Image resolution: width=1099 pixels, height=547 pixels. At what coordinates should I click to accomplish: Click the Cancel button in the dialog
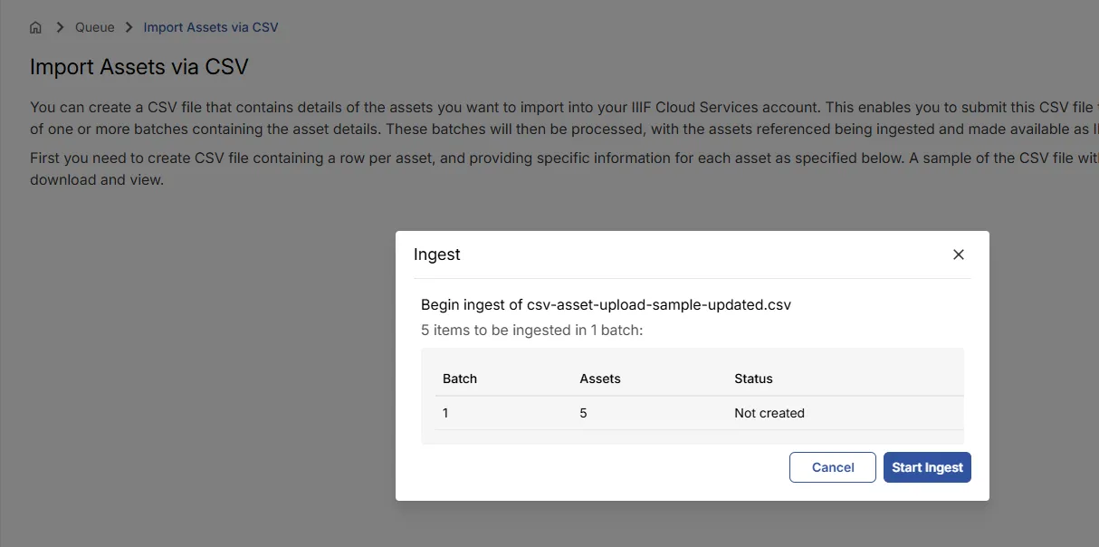coord(832,467)
